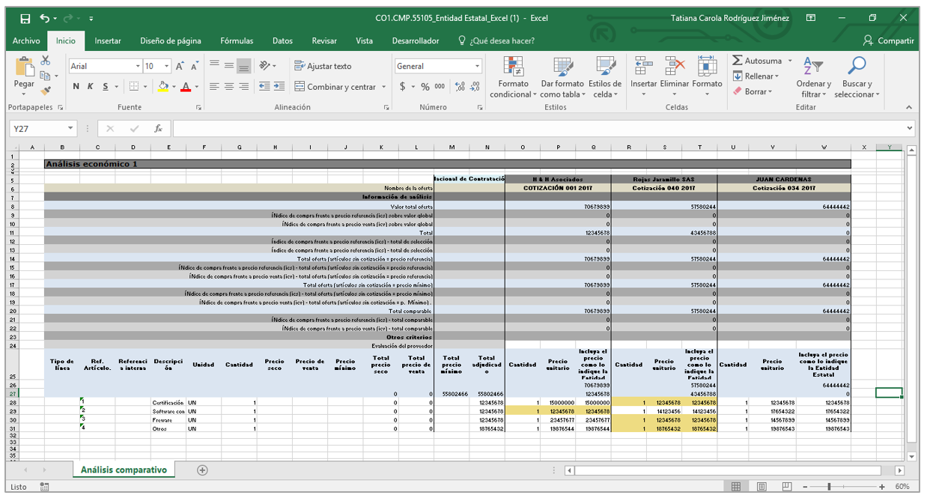Toggle bold formatting (N)
The height and width of the screenshot is (498, 927).
pyautogui.click(x=76, y=87)
